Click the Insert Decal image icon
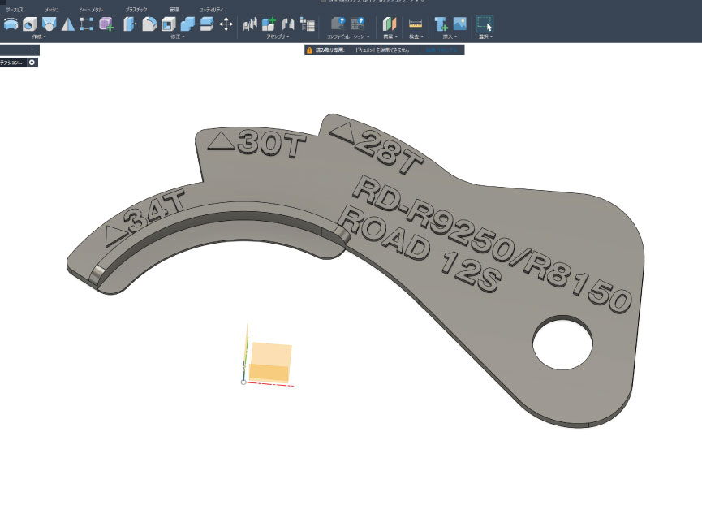The width and height of the screenshot is (702, 527). [x=460, y=24]
